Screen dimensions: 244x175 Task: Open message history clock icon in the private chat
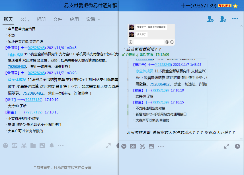(x=237, y=146)
